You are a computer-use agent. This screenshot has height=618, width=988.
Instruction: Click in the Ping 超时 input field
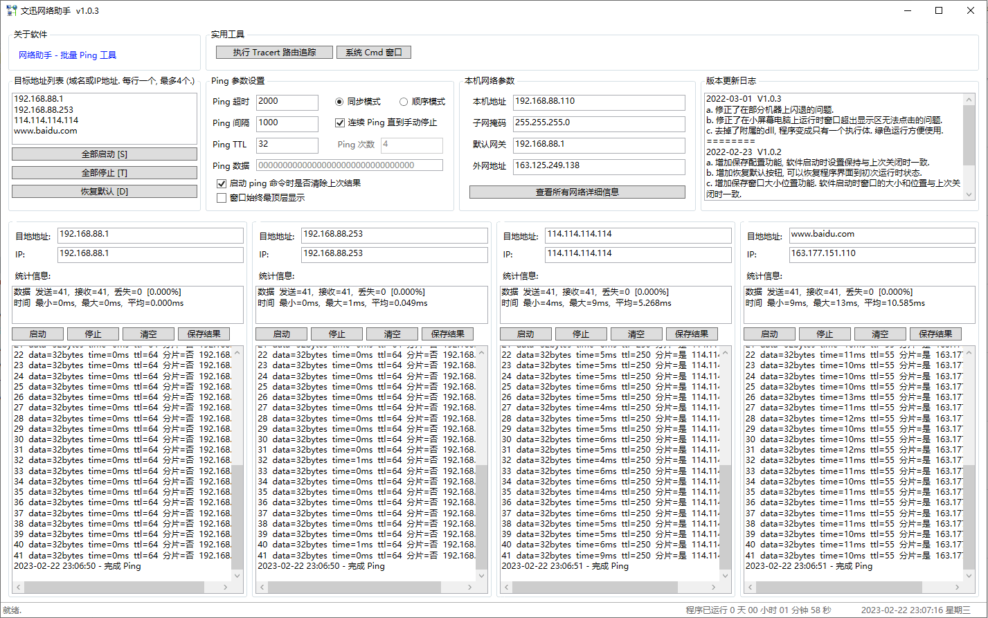(287, 102)
